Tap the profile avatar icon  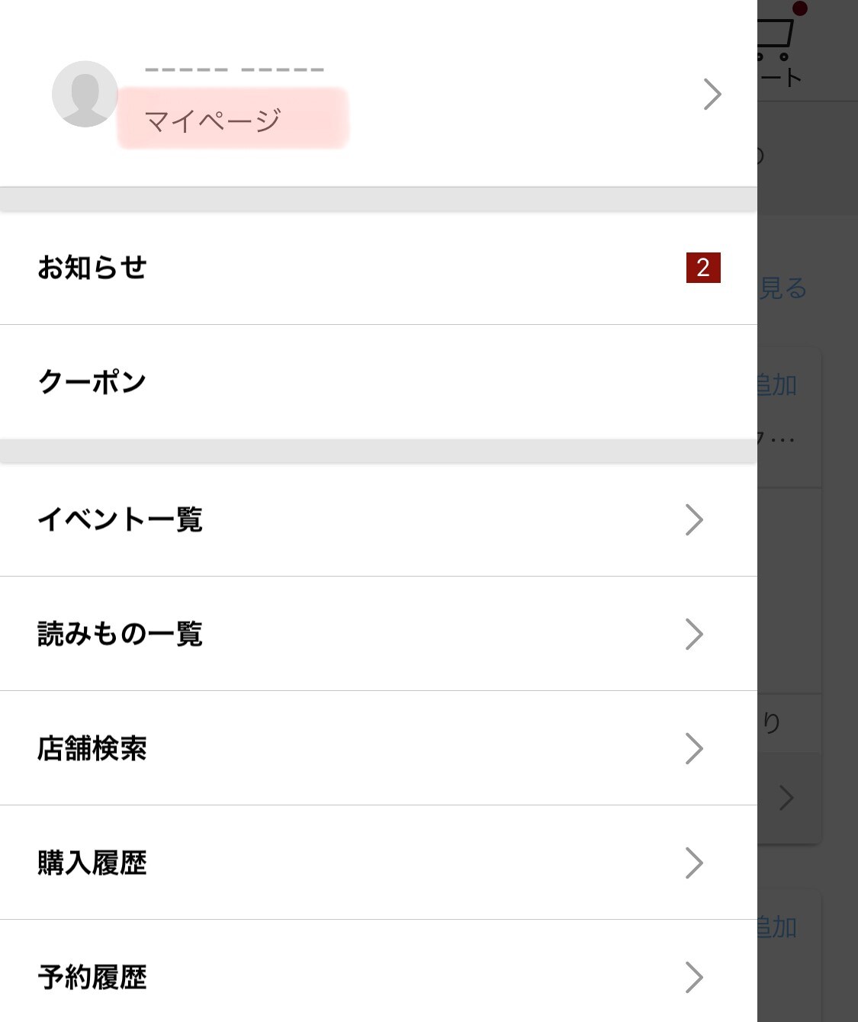(85, 94)
